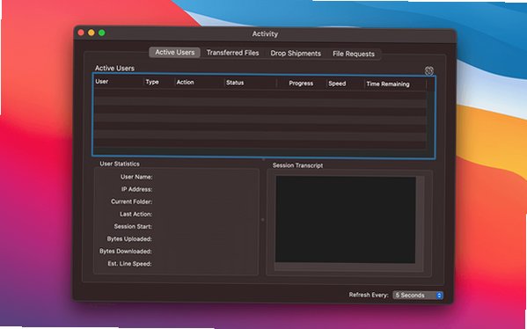Click the Session Start label

(x=133, y=226)
